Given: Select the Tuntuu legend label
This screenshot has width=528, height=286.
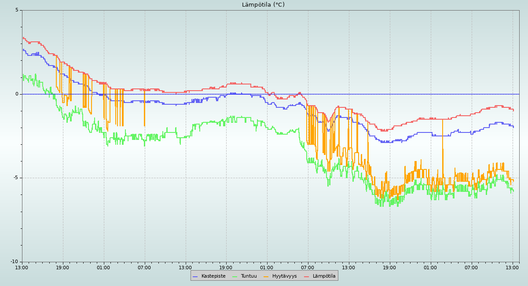Looking at the screenshot, I should [x=249, y=276].
